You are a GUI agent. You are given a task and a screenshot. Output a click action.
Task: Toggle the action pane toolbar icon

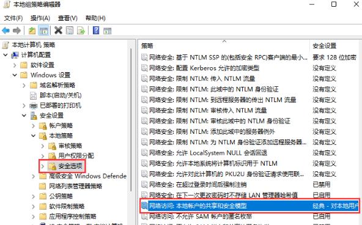[108, 31]
